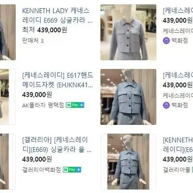Open the partially visible bottom-left product thumbnail
Screen dimensions: 193x193
point(8,162)
